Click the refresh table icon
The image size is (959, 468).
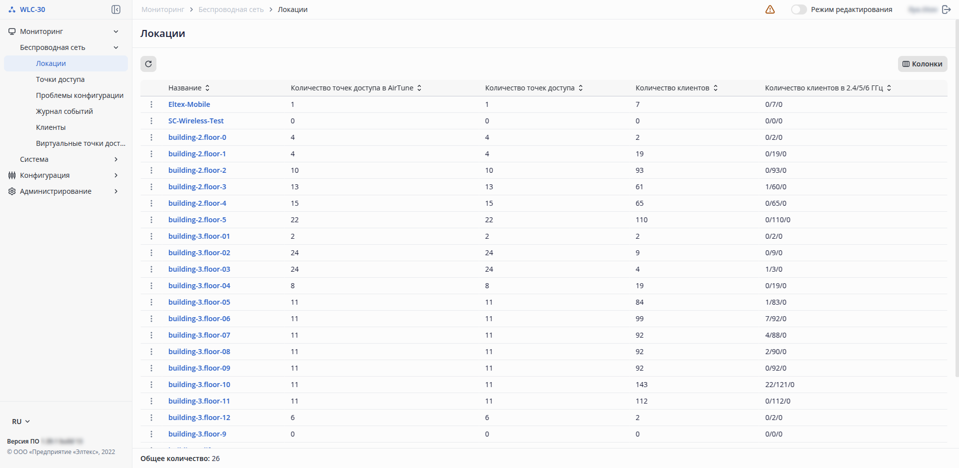pyautogui.click(x=148, y=64)
